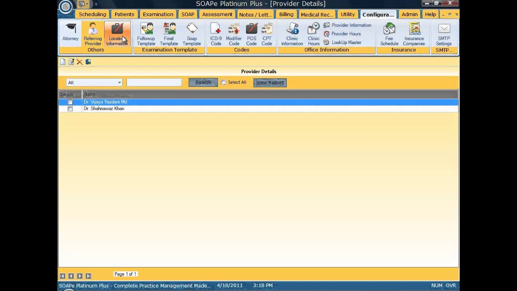Image resolution: width=517 pixels, height=291 pixels.
Task: Open Modifier Code list
Action: point(233,34)
